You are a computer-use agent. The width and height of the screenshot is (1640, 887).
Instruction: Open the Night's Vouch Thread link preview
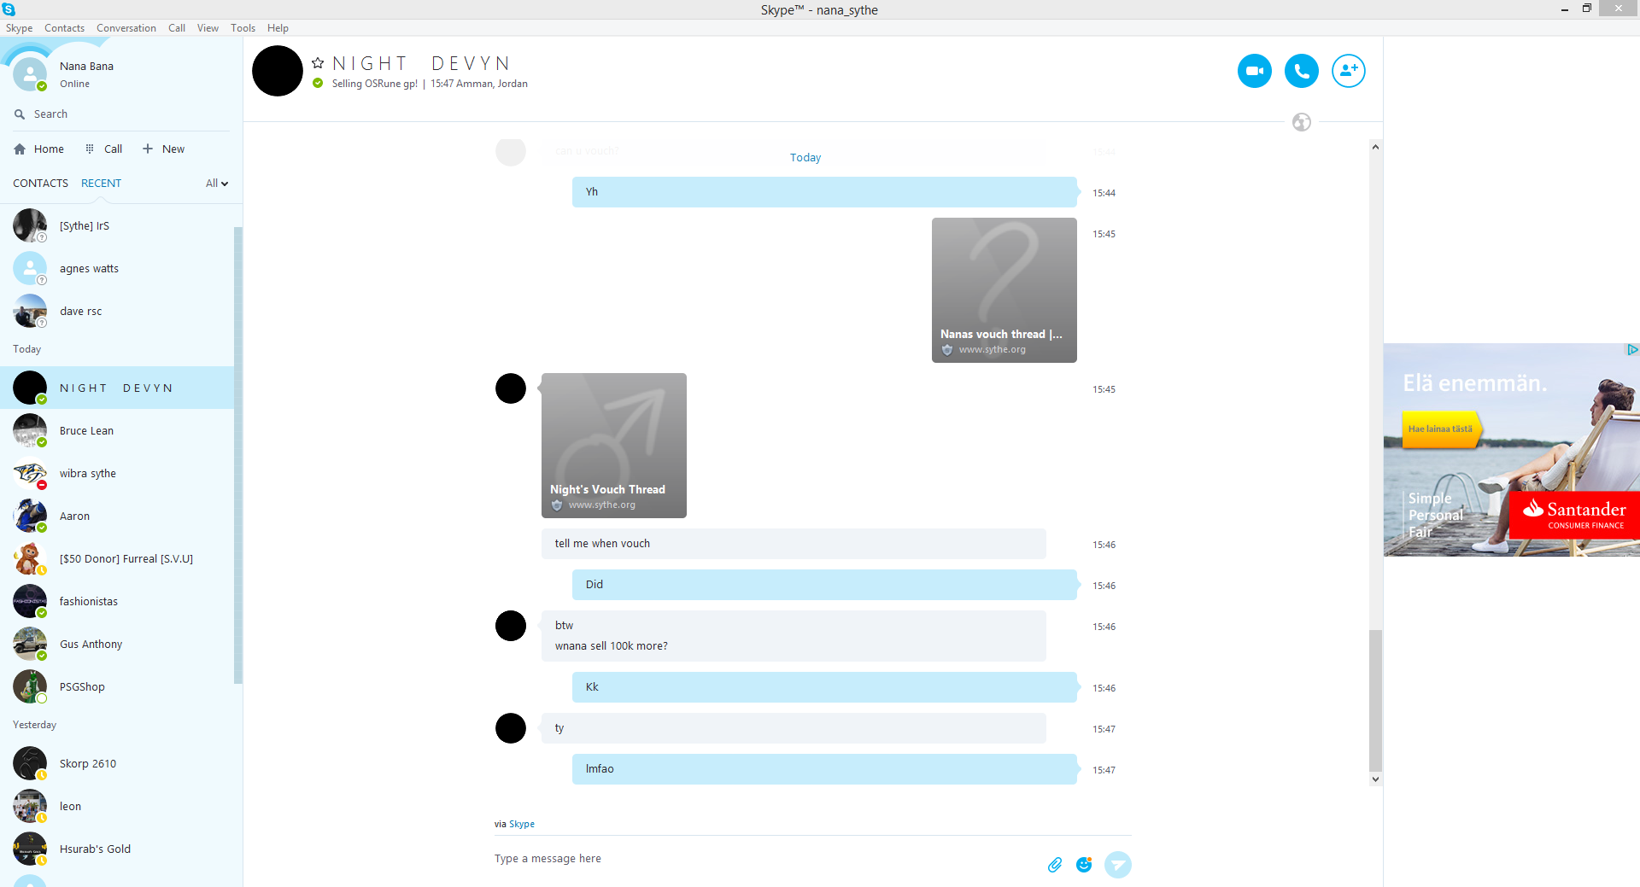[x=613, y=446]
